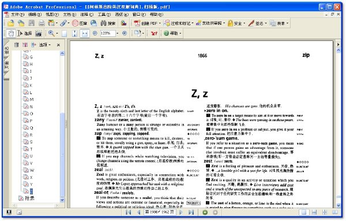This screenshot has height=221, width=346.
Task: Go to the next page arrow
Action: [x=181, y=212]
